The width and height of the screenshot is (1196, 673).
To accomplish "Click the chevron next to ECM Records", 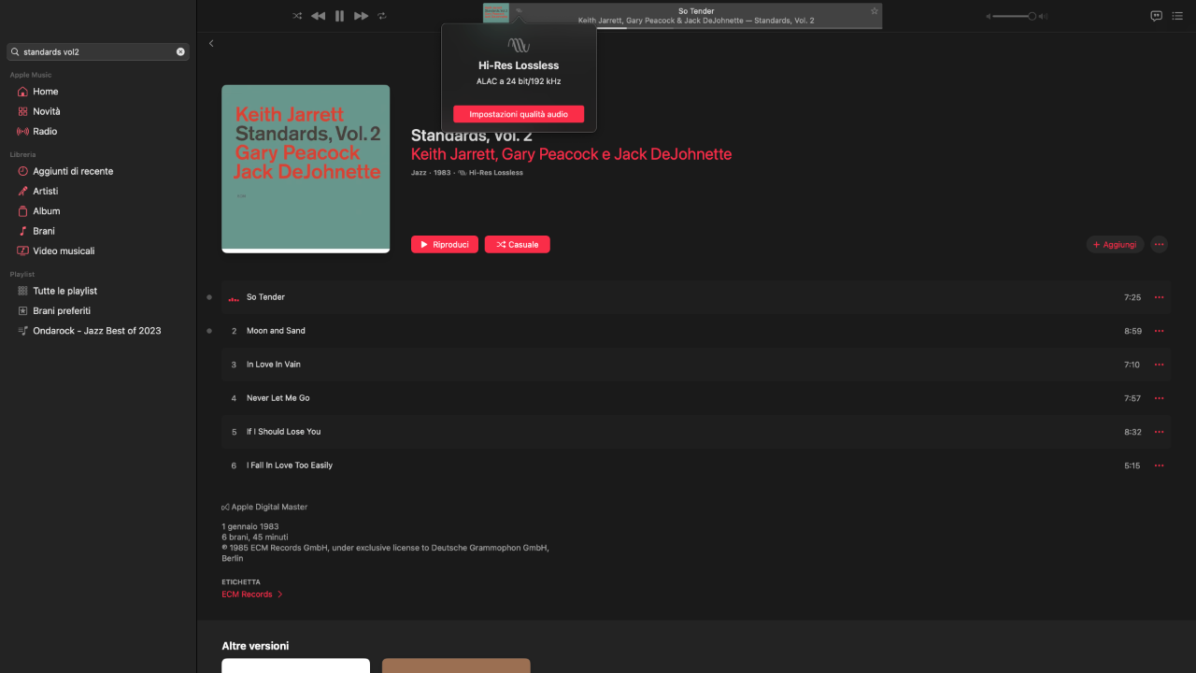I will tap(279, 594).
